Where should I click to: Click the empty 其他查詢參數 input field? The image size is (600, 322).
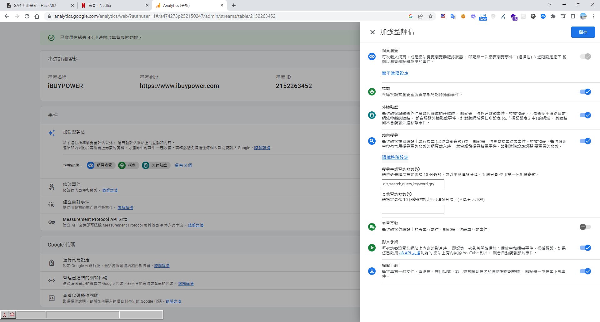coord(412,209)
